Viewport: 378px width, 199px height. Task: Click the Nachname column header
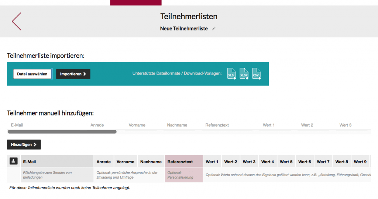(151, 162)
